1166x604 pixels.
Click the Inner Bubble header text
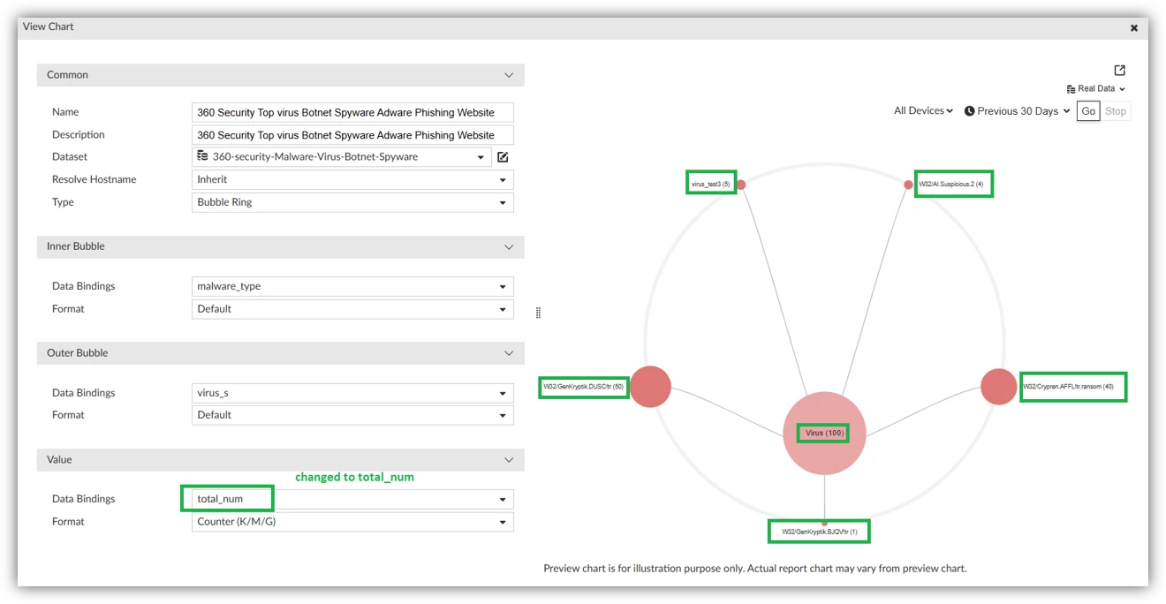pyautogui.click(x=76, y=246)
